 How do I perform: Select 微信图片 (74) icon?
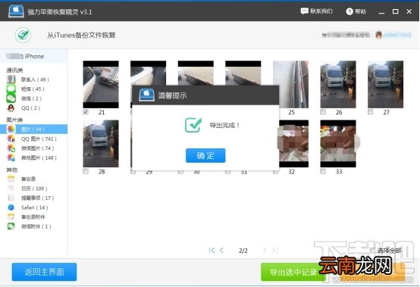[11, 148]
